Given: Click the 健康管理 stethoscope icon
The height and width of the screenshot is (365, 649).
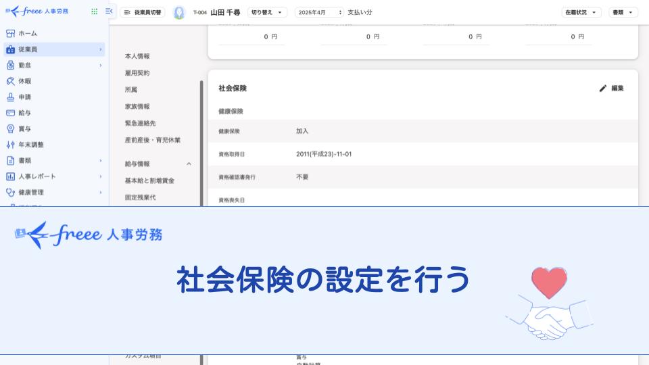Looking at the screenshot, I should (x=10, y=192).
